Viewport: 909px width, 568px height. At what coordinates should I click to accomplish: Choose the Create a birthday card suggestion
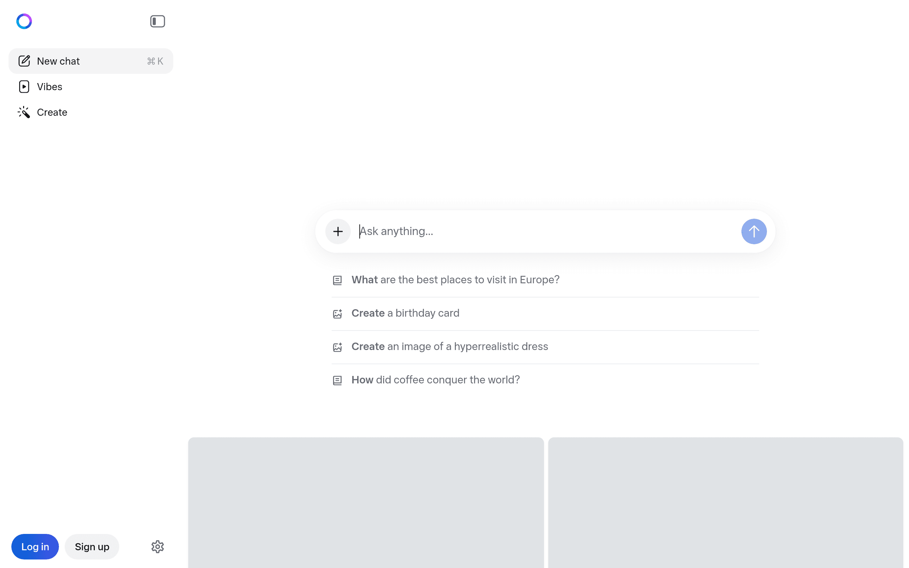(x=405, y=313)
